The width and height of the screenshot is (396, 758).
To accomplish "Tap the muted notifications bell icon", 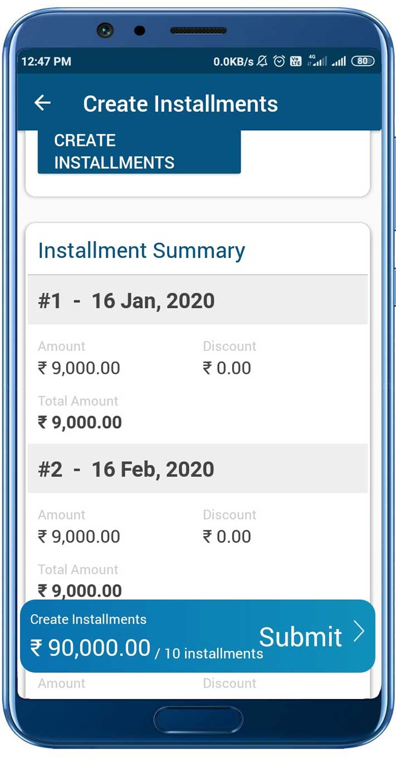I will (x=261, y=61).
